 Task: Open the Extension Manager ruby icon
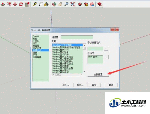click(x=100, y=4)
